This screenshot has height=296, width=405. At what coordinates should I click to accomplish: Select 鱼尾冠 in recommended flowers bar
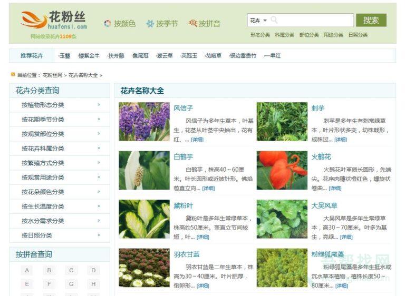click(140, 56)
